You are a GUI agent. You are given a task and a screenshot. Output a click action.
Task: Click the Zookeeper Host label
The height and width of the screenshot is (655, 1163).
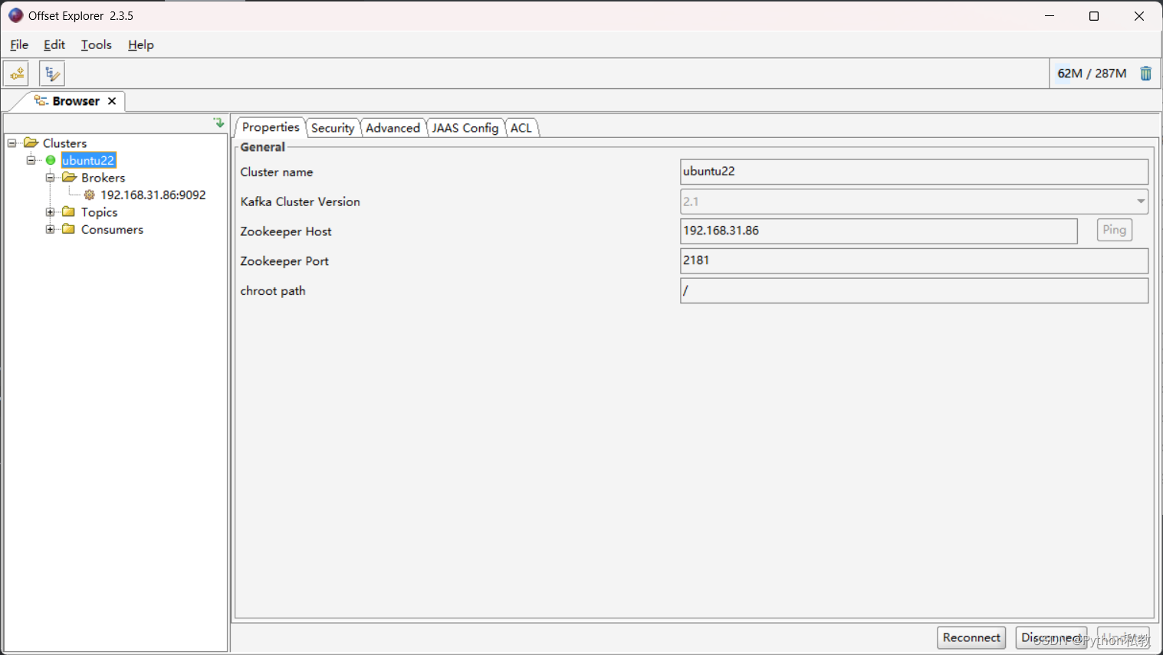[286, 231]
